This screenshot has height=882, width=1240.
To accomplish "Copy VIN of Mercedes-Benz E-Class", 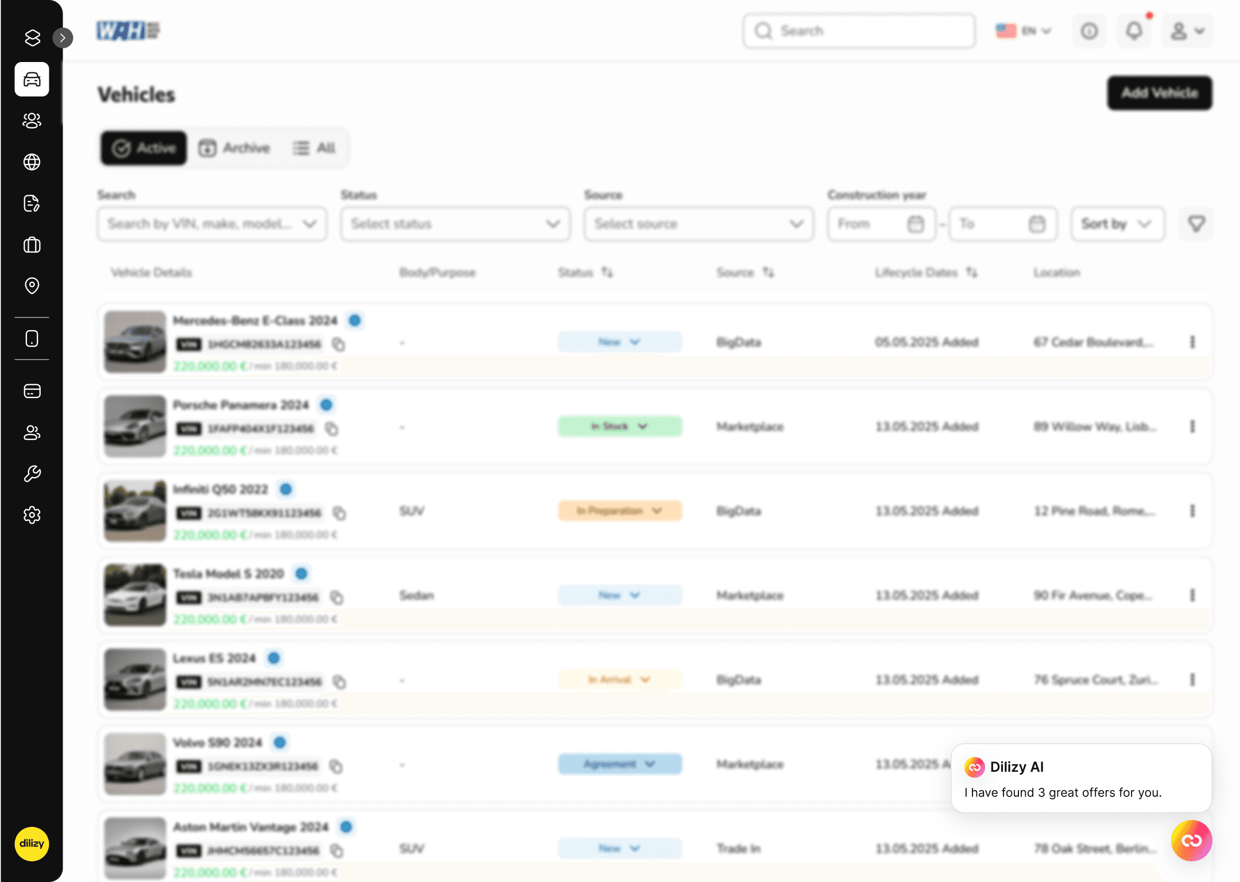I will click(x=339, y=345).
